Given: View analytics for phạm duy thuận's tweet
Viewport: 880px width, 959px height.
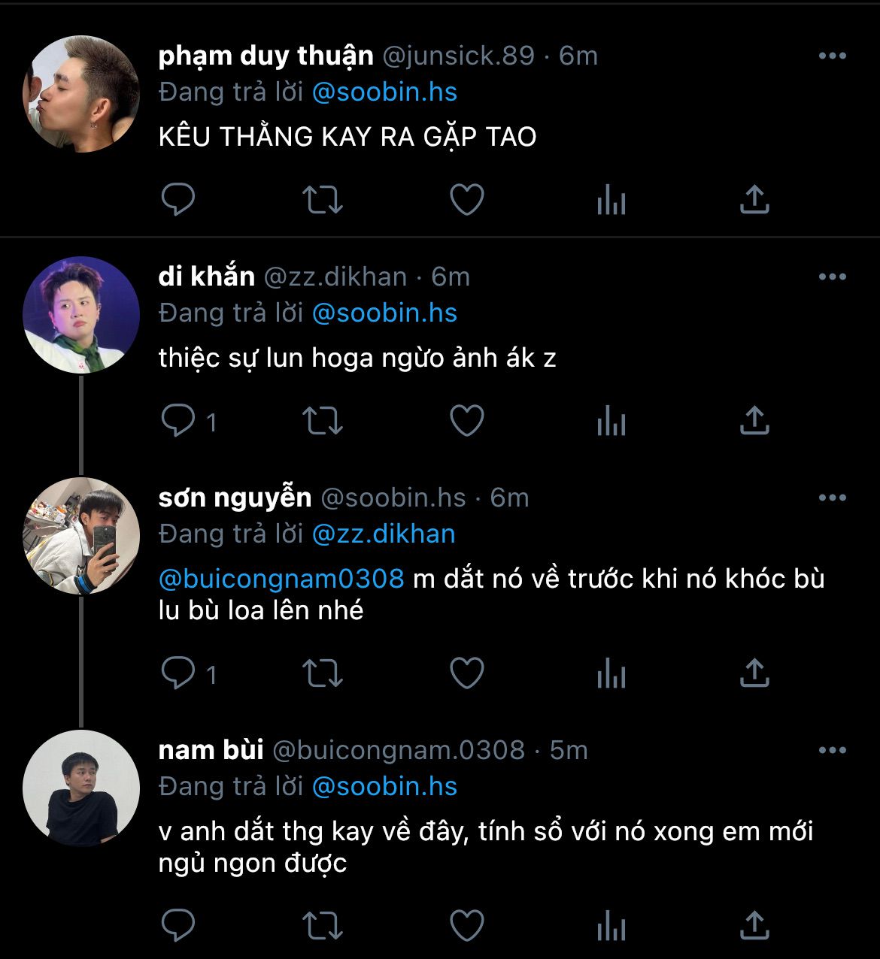Looking at the screenshot, I should [x=611, y=201].
